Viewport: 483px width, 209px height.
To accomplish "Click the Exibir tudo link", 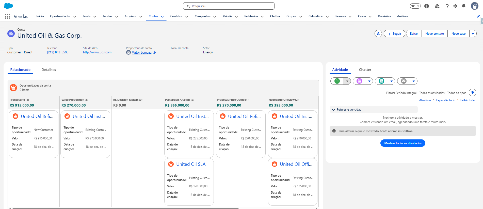I will (468, 100).
